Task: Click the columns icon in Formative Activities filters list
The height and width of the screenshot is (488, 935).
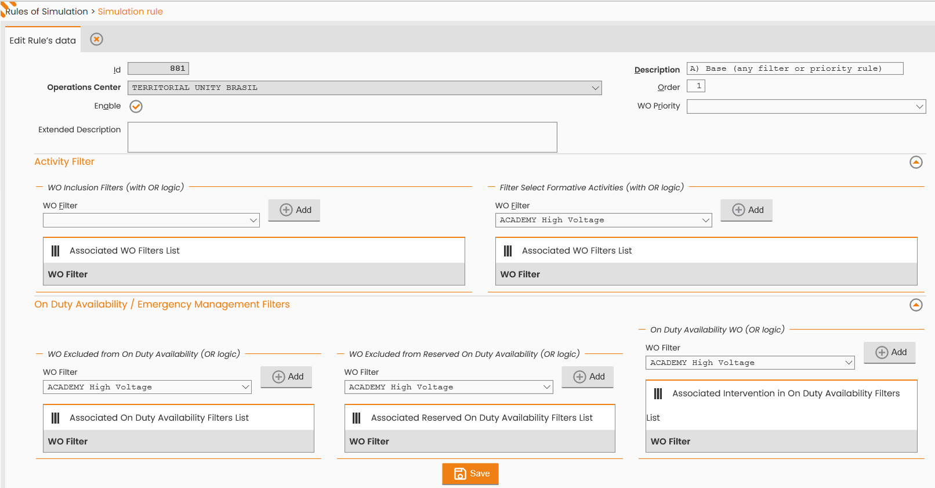Action: pyautogui.click(x=508, y=251)
